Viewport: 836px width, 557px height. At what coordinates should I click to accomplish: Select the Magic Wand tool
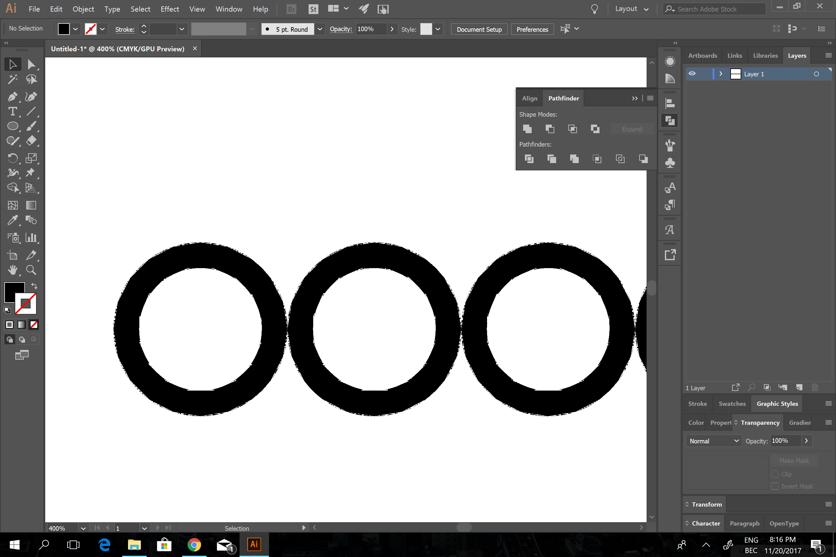coord(13,79)
